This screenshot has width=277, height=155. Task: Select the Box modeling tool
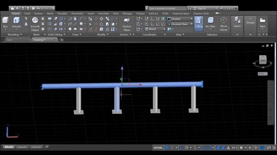tap(5, 22)
